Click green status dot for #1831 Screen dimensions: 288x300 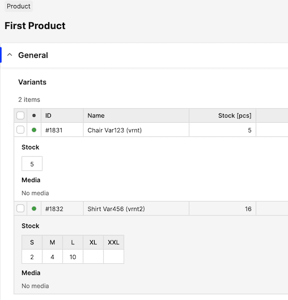[x=34, y=130]
